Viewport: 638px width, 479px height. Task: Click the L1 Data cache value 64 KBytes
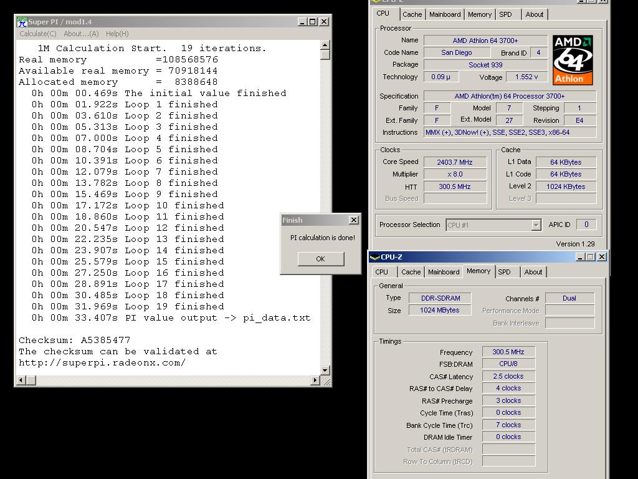pos(566,162)
